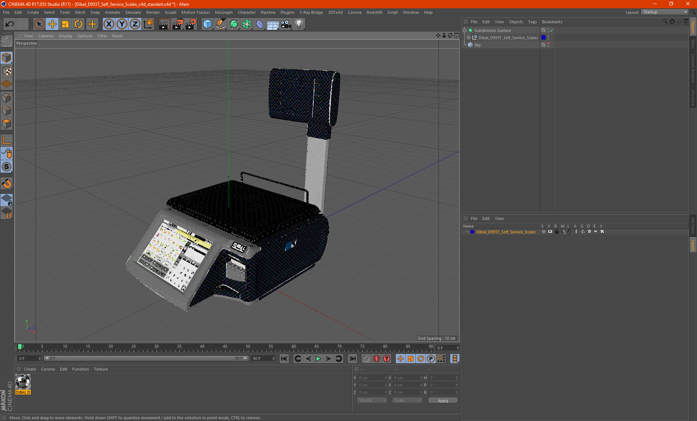Switch to Edges mode
Screen dimensions: 697x421
pos(7,111)
